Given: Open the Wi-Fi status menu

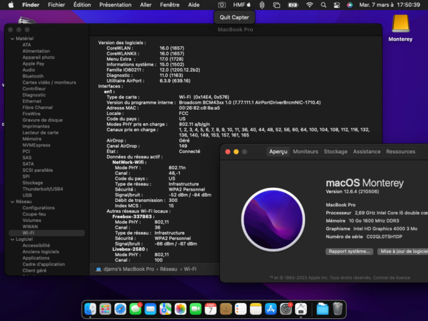Looking at the screenshot, I should tap(310, 5).
